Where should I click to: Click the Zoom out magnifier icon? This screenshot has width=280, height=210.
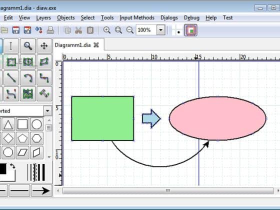click(130, 30)
